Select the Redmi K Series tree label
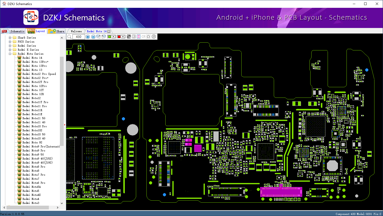 (28, 50)
